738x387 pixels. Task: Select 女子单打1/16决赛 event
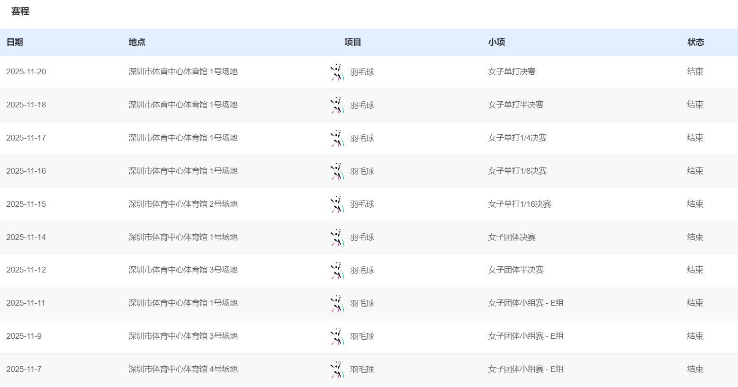pos(519,204)
